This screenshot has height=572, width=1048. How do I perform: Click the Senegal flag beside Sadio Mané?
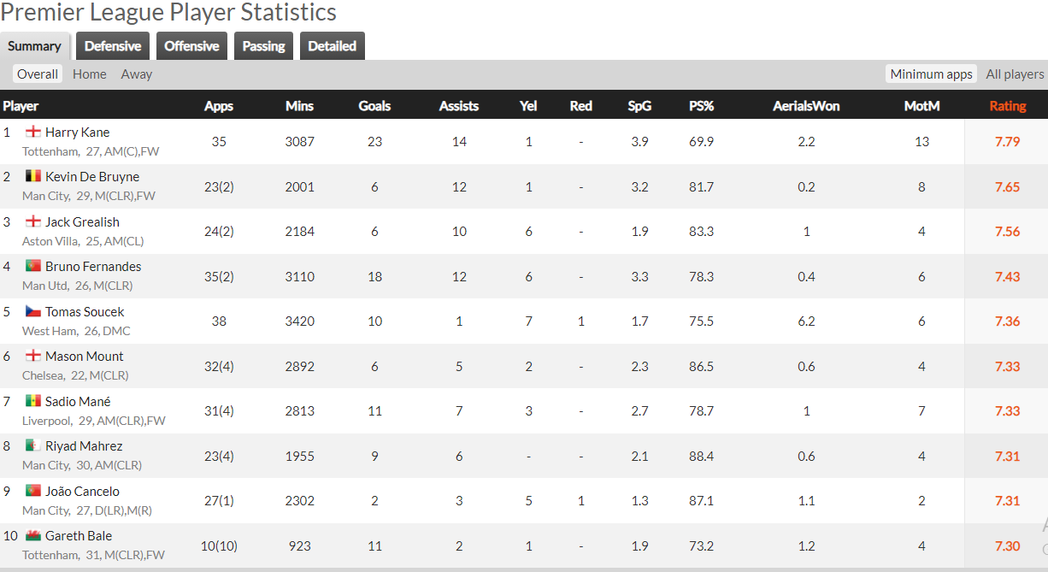click(33, 401)
